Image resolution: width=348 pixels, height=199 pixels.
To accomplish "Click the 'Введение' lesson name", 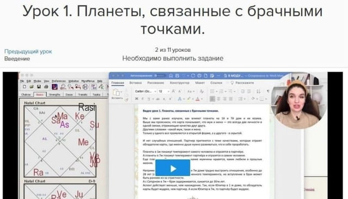I will tap(17, 59).
